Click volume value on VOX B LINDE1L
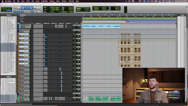 click(x=75, y=36)
